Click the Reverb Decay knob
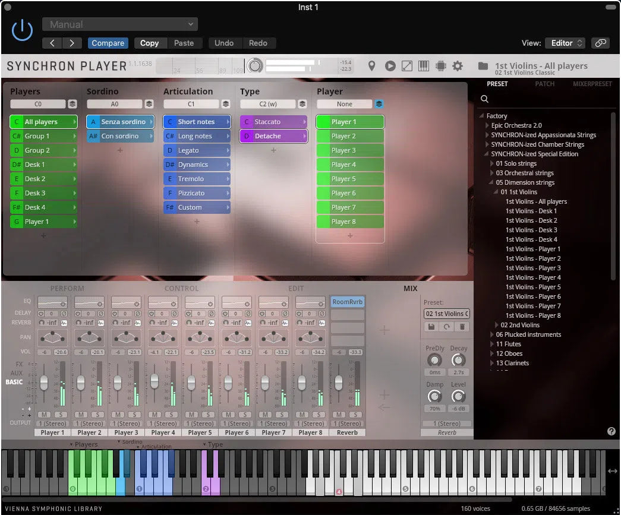Viewport: 621px width, 515px height. [458, 360]
